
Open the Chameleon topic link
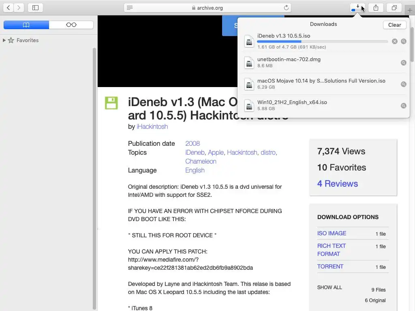click(x=201, y=161)
